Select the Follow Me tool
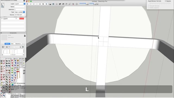The height and width of the screenshot is (98, 174). coord(4,77)
